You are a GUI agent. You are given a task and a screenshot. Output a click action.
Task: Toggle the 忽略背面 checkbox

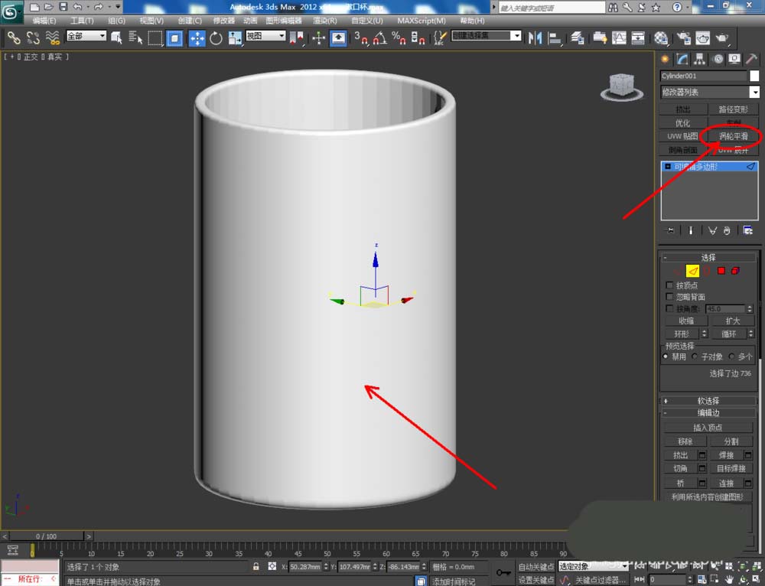(x=670, y=297)
